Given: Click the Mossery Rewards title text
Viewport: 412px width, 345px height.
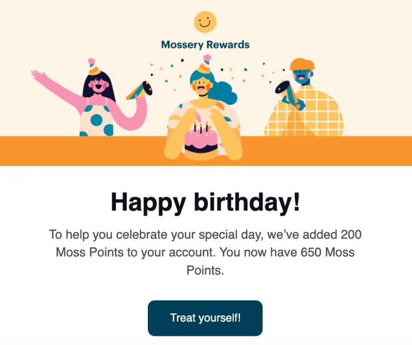Looking at the screenshot, I should pos(205,45).
